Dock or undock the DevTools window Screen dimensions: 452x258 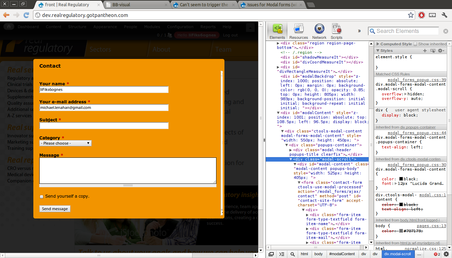[x=271, y=254]
